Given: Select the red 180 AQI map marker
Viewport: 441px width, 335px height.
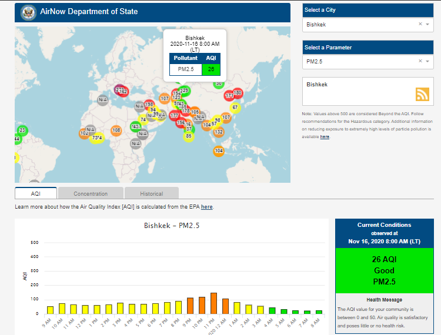Looking at the screenshot, I should click(238, 93).
